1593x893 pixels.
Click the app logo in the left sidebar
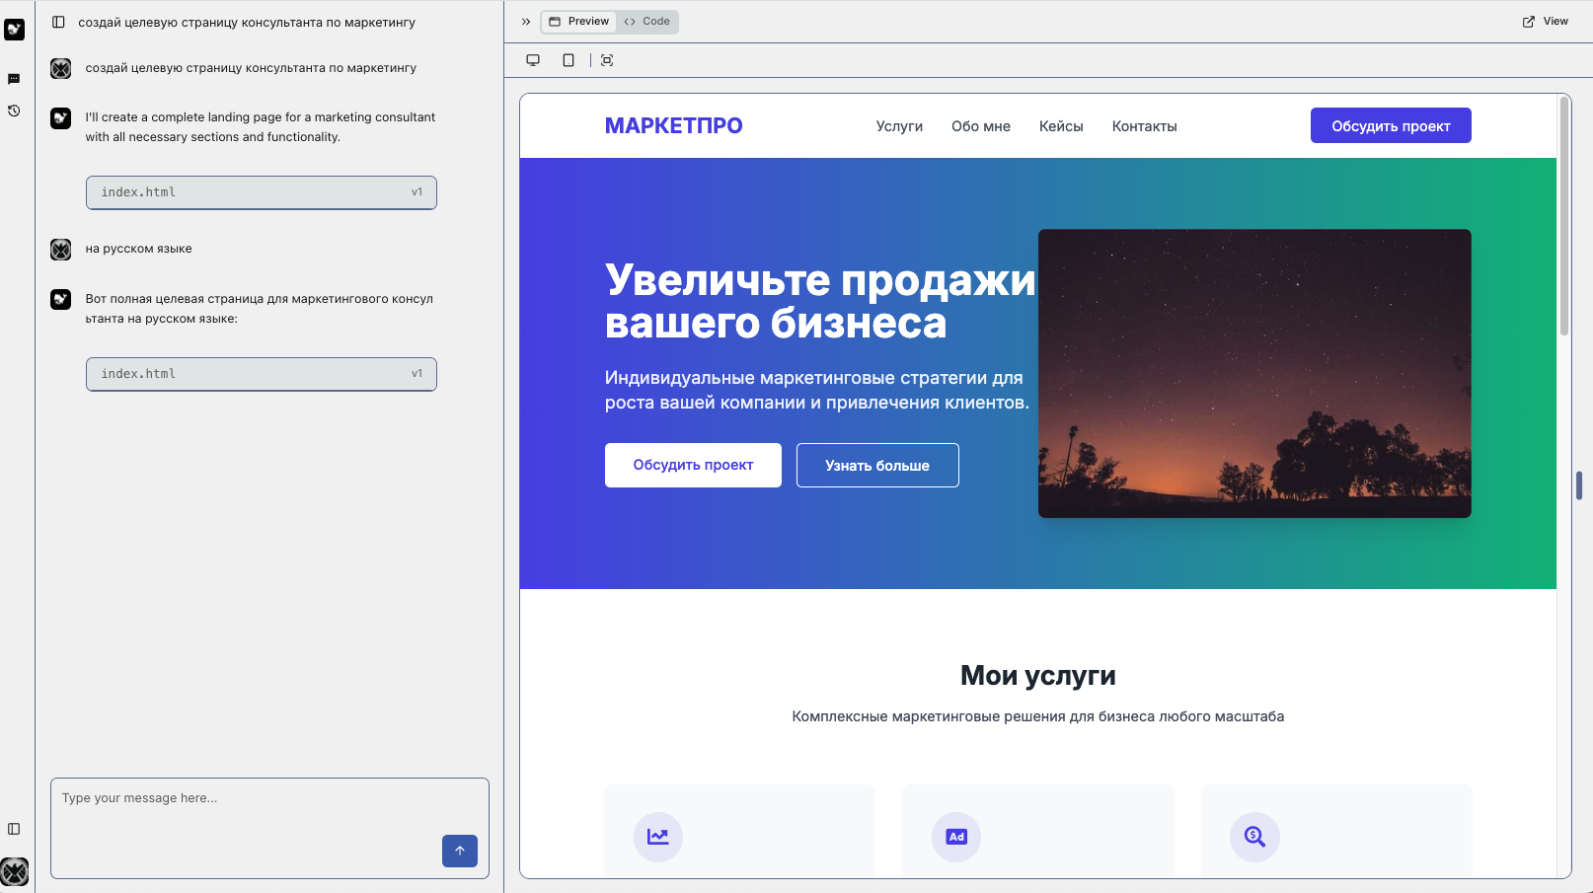[x=15, y=30]
